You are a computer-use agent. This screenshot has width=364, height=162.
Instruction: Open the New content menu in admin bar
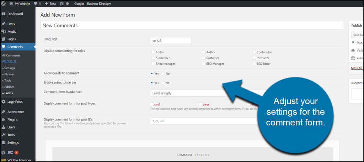(50, 4)
